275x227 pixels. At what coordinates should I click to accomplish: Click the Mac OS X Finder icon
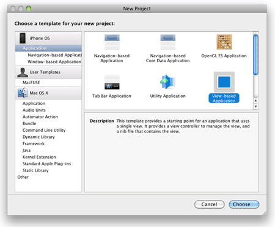(23, 93)
